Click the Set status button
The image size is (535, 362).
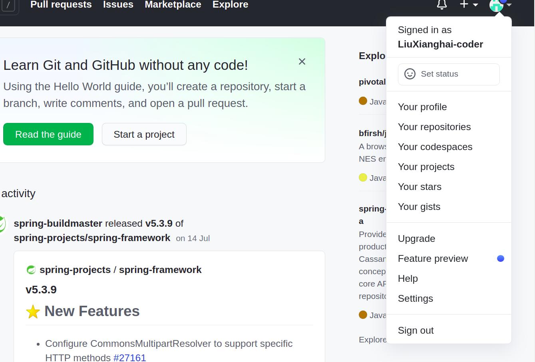tap(449, 74)
